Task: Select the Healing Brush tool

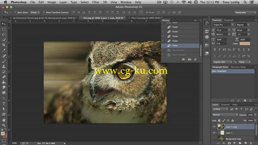Action: click(4, 56)
